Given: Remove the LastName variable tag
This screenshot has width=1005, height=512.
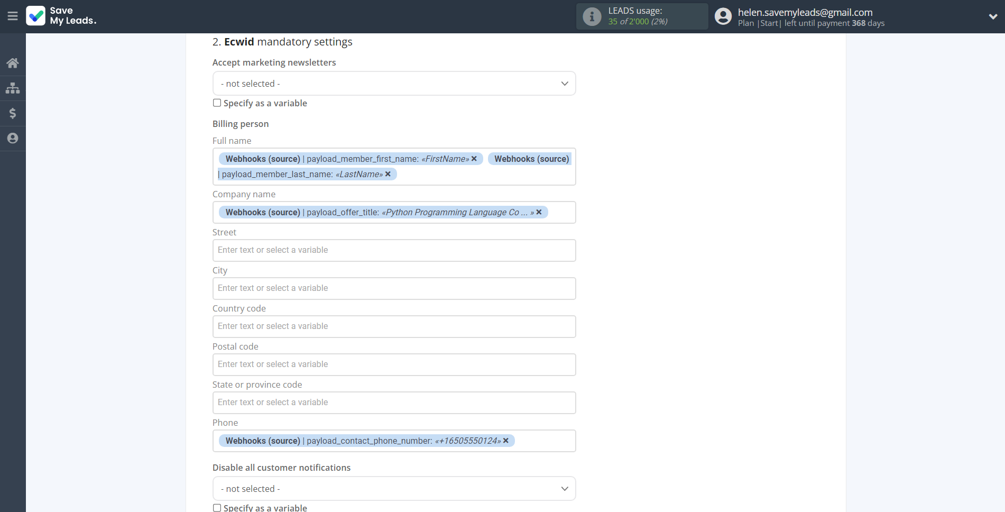Looking at the screenshot, I should 388,174.
